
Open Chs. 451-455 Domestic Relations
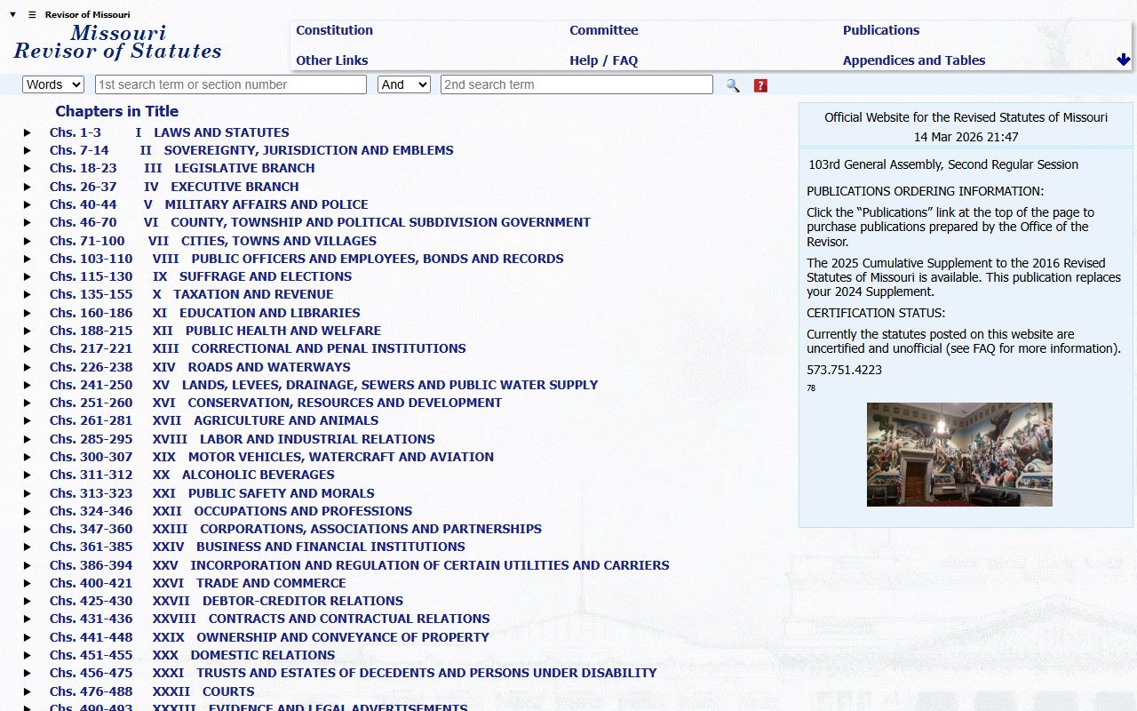192,655
